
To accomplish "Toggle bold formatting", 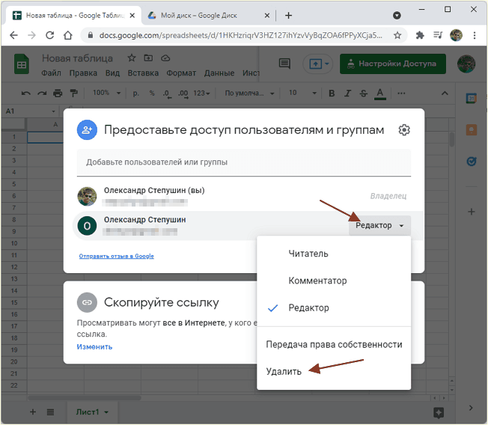I will (x=332, y=94).
